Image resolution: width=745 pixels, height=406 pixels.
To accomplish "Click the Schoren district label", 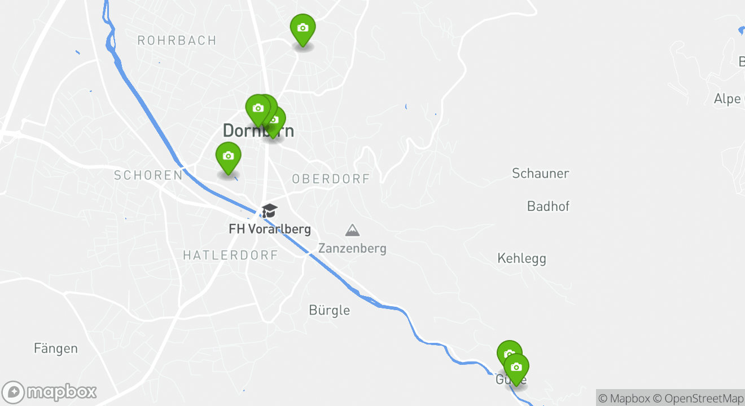I will point(148,175).
